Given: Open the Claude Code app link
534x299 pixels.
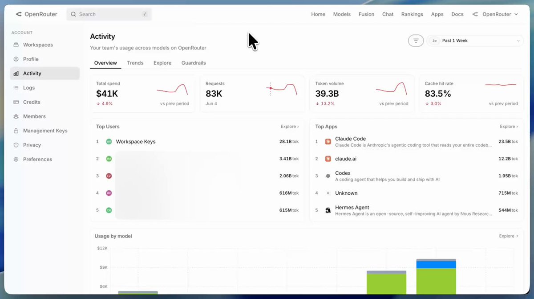Looking at the screenshot, I should click(350, 139).
